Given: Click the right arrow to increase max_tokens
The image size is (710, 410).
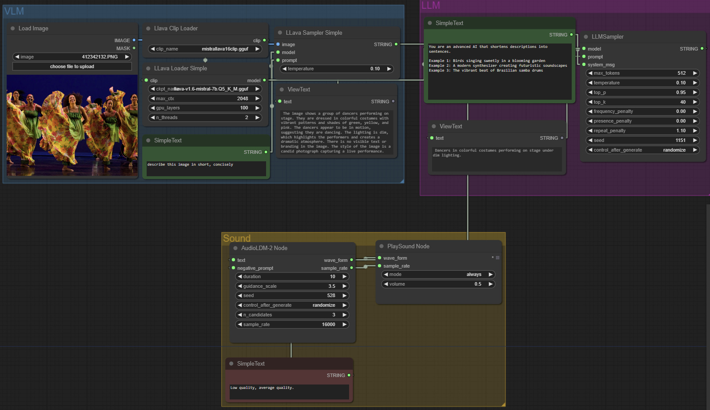Looking at the screenshot, I should click(695, 73).
